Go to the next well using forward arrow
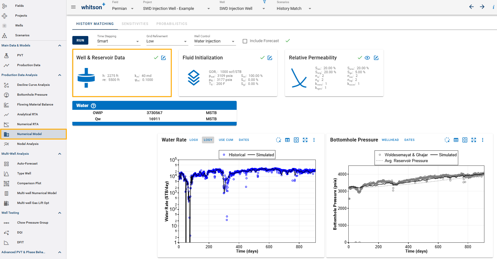Viewport: 497px width, 259px height. point(482,7)
